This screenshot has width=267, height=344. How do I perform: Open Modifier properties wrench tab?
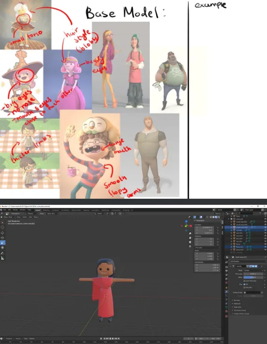[x=226, y=292]
